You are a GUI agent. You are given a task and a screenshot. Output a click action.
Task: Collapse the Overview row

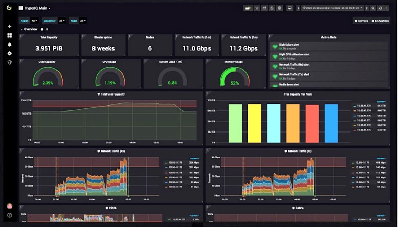30,29
